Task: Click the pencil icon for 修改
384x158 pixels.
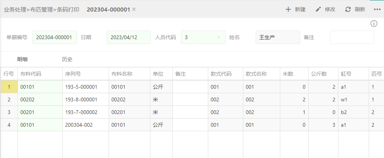Action: pyautogui.click(x=318, y=9)
